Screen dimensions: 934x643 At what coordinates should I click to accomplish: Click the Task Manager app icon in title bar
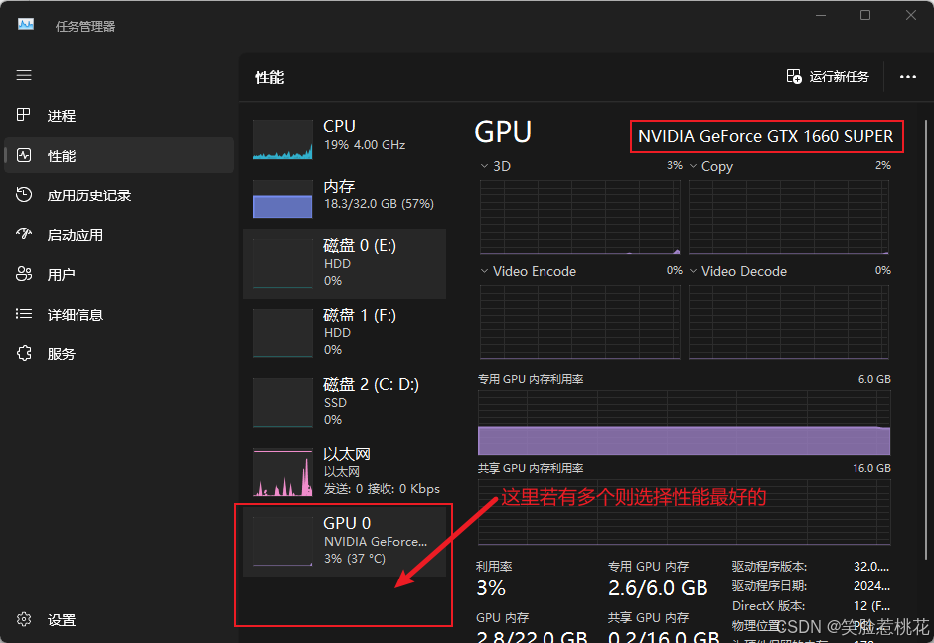(x=26, y=25)
